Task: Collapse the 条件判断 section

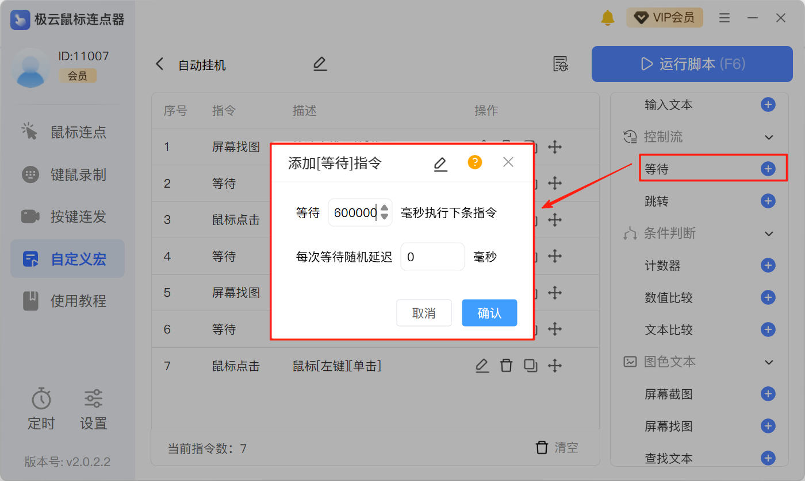Action: pos(769,234)
